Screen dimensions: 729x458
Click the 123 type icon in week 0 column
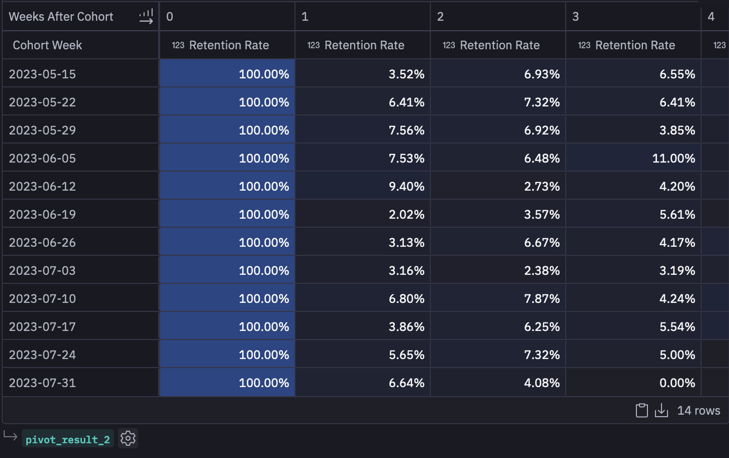(178, 45)
